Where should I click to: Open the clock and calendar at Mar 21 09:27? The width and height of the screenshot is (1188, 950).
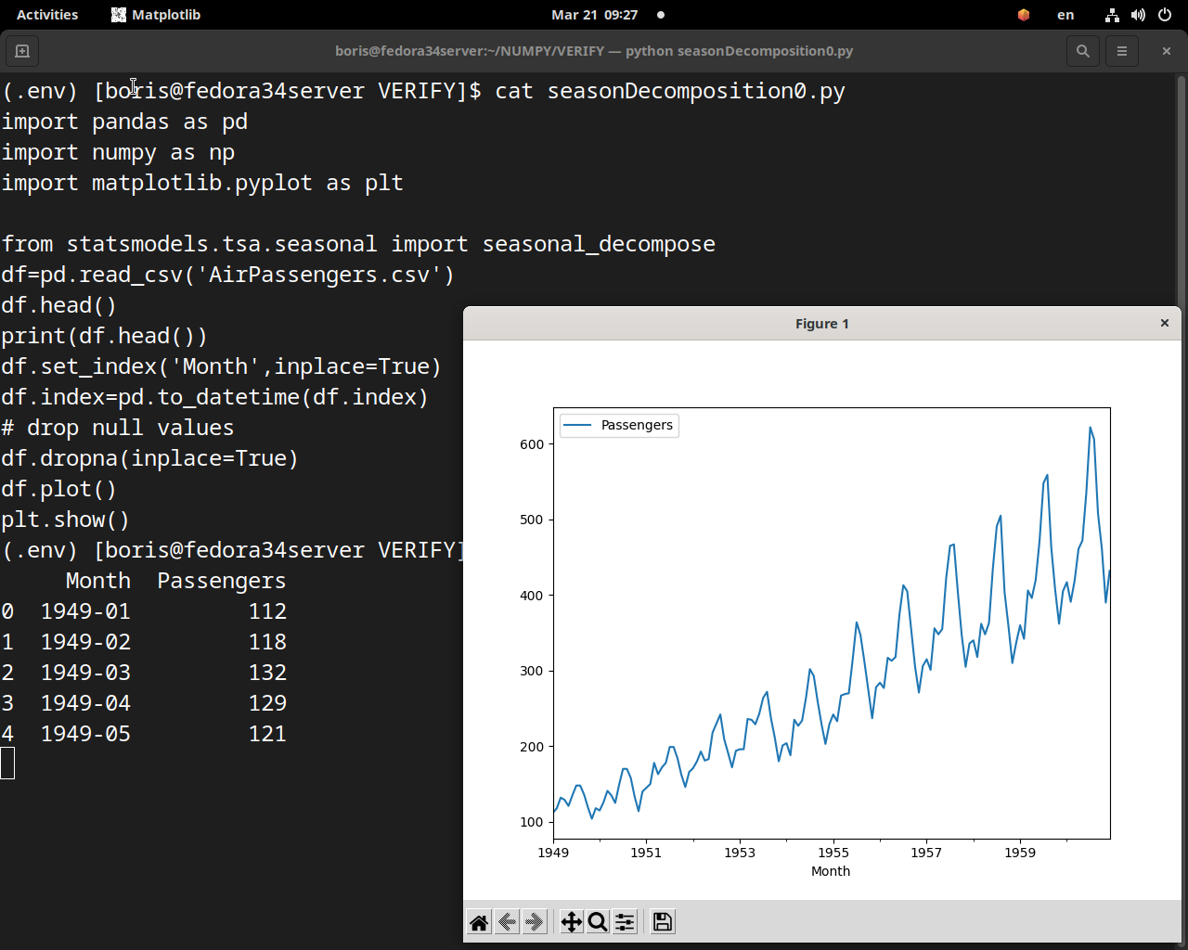pyautogui.click(x=594, y=15)
